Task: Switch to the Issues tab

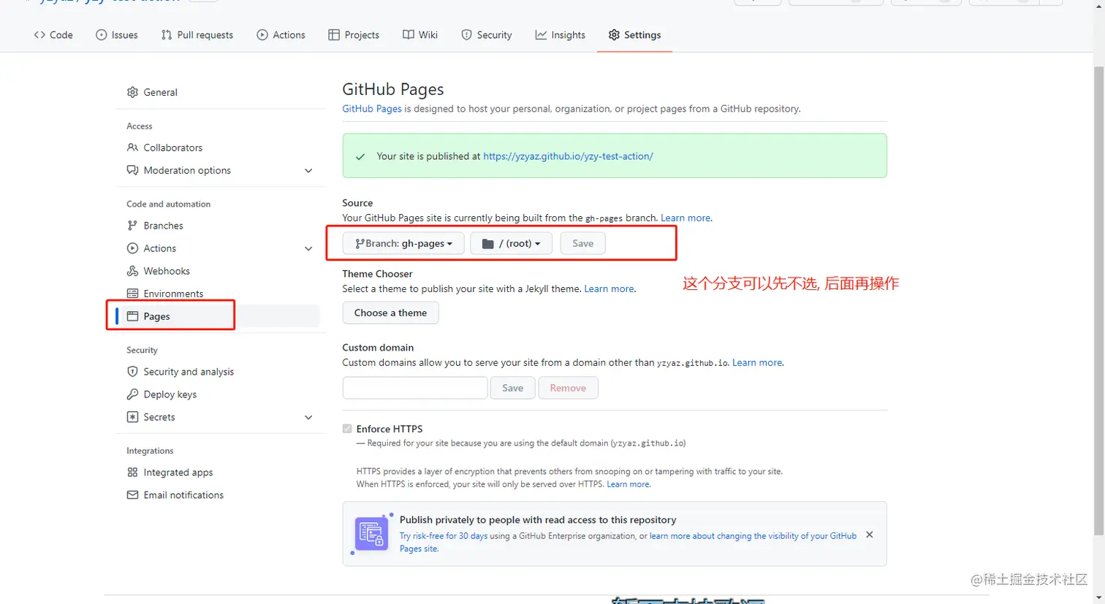Action: pos(117,35)
